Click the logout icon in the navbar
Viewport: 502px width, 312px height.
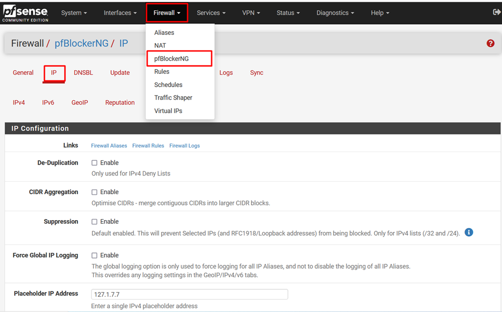click(497, 12)
